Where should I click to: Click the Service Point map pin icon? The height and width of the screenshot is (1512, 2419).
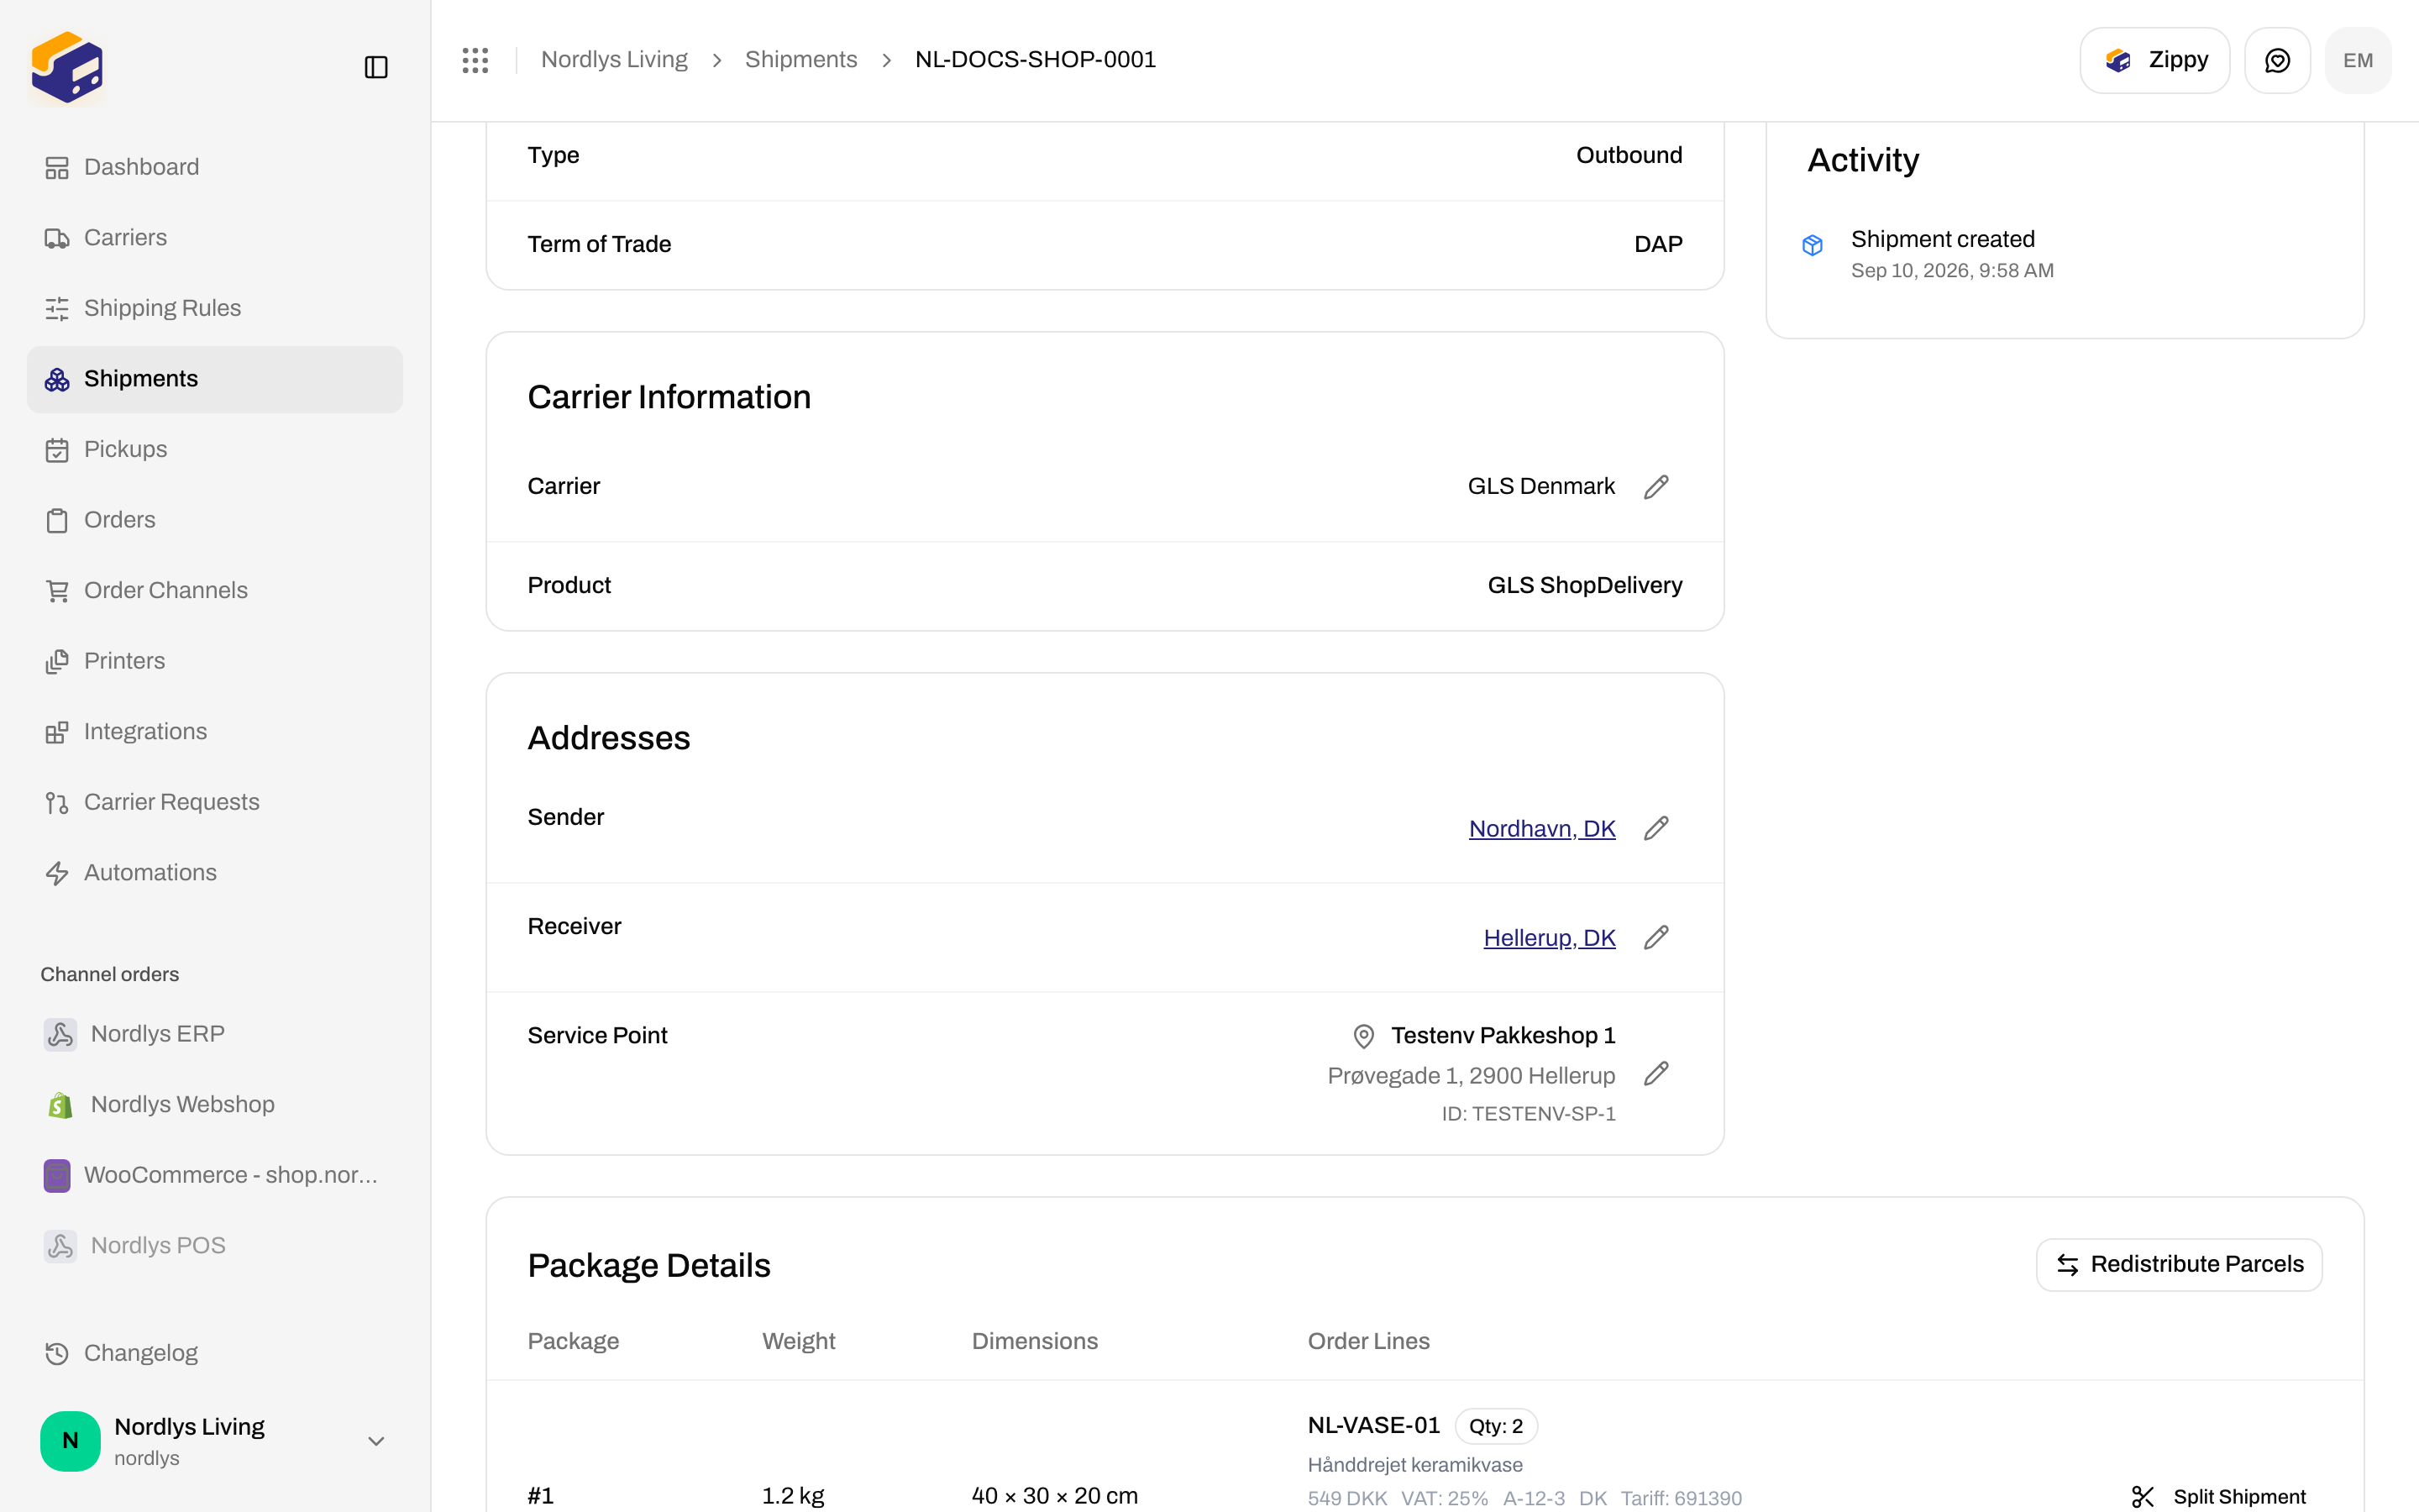pyautogui.click(x=1363, y=1036)
